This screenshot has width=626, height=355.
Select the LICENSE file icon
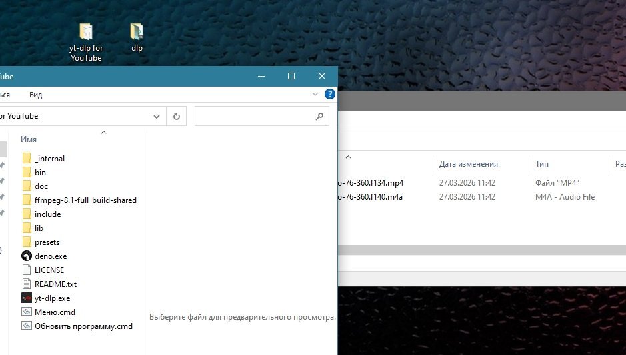[27, 270]
